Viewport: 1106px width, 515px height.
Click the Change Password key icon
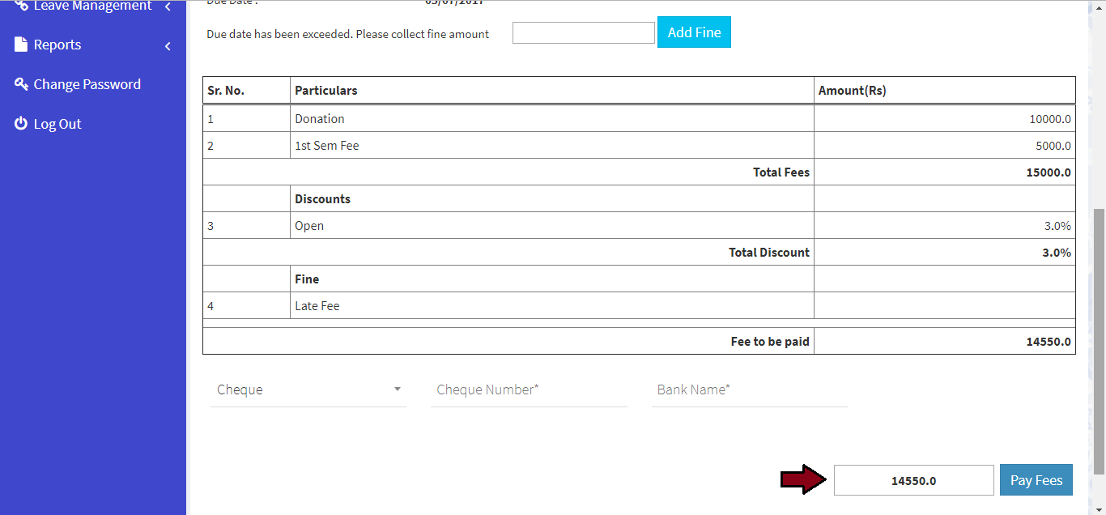(x=21, y=84)
